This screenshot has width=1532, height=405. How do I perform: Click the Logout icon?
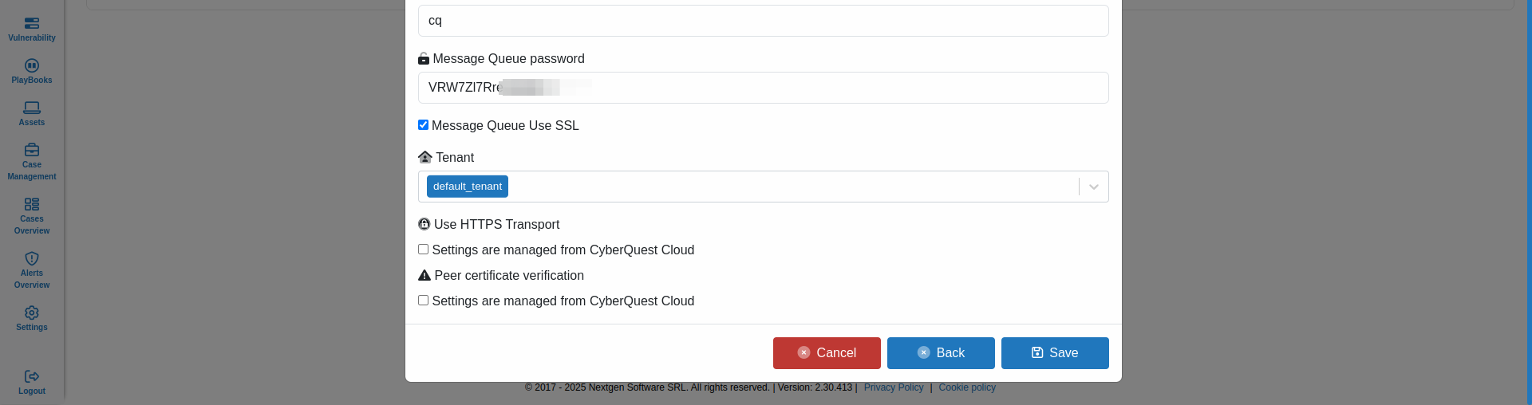coord(32,377)
